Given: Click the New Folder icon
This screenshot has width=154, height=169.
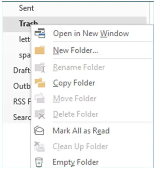Looking at the screenshot, I should [40, 50].
